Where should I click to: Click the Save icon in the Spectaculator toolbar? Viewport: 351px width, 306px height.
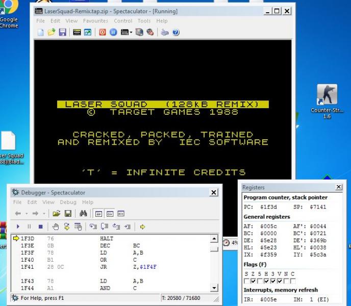[x=63, y=32]
